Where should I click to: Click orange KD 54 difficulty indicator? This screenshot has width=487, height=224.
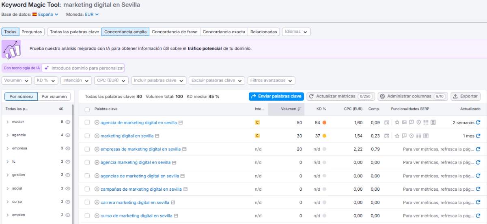324,123
